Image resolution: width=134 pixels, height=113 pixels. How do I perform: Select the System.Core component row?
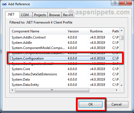(x=64, y=69)
